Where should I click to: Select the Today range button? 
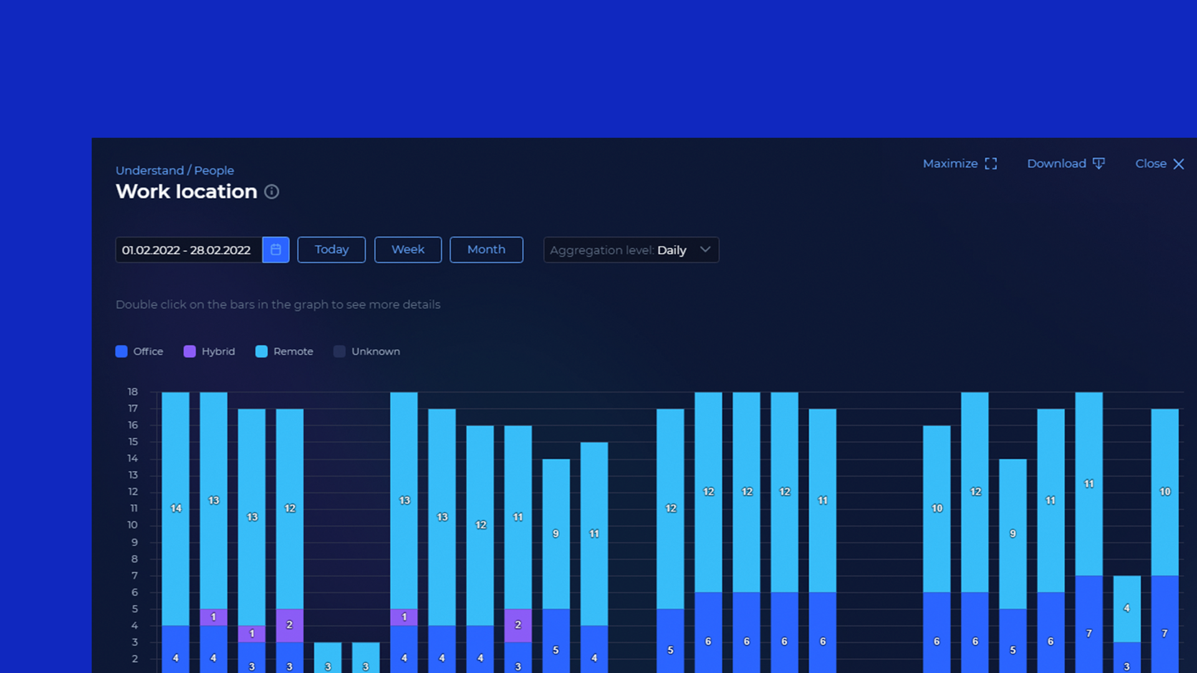pos(332,250)
